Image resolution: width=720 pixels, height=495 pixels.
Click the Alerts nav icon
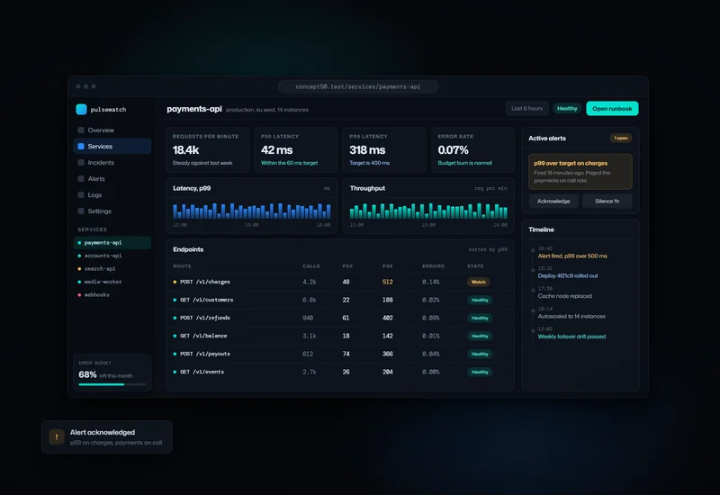81,178
